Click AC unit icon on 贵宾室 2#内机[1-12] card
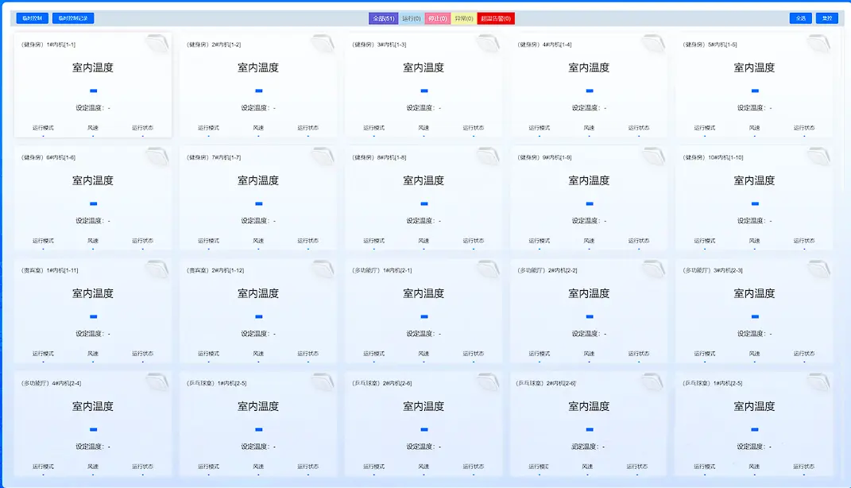Screen dimensions: 851x488 323,269
